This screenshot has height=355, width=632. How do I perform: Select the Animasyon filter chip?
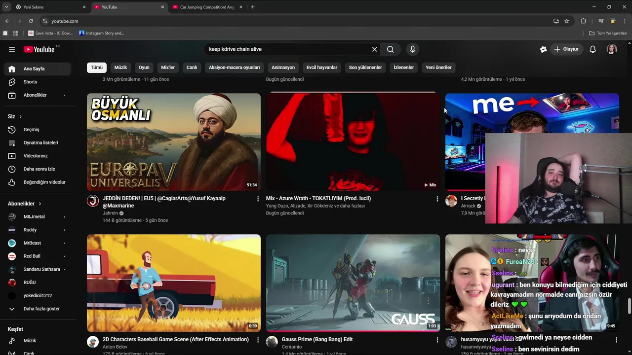[x=283, y=68]
